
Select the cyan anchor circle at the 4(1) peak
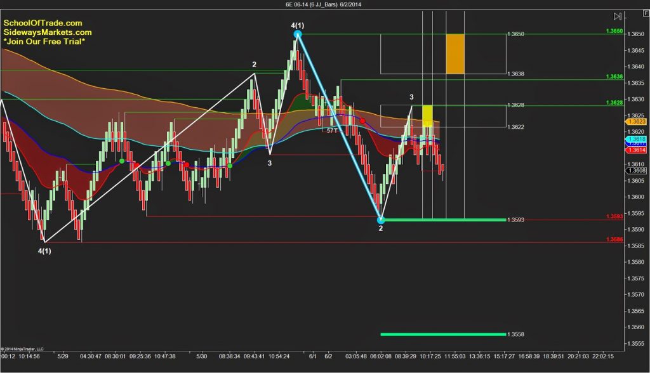tap(298, 34)
